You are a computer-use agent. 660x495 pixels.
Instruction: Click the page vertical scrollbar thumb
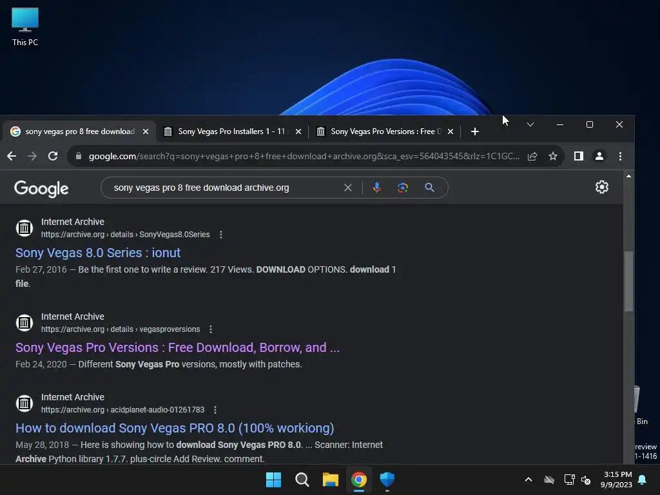coord(629,281)
